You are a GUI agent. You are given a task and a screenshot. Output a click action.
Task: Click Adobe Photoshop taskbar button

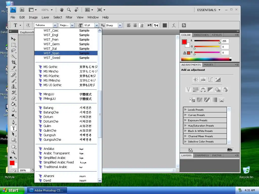click(47, 190)
